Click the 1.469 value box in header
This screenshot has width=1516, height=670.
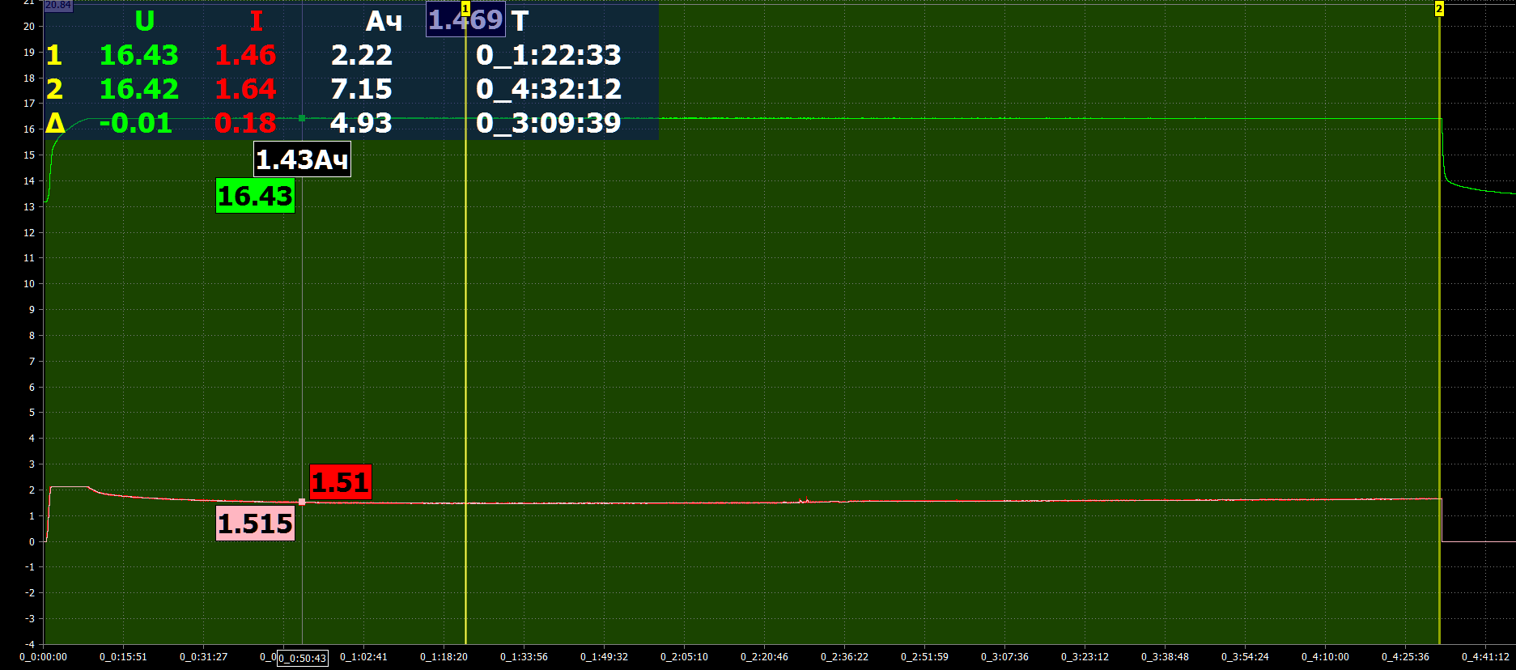point(465,20)
